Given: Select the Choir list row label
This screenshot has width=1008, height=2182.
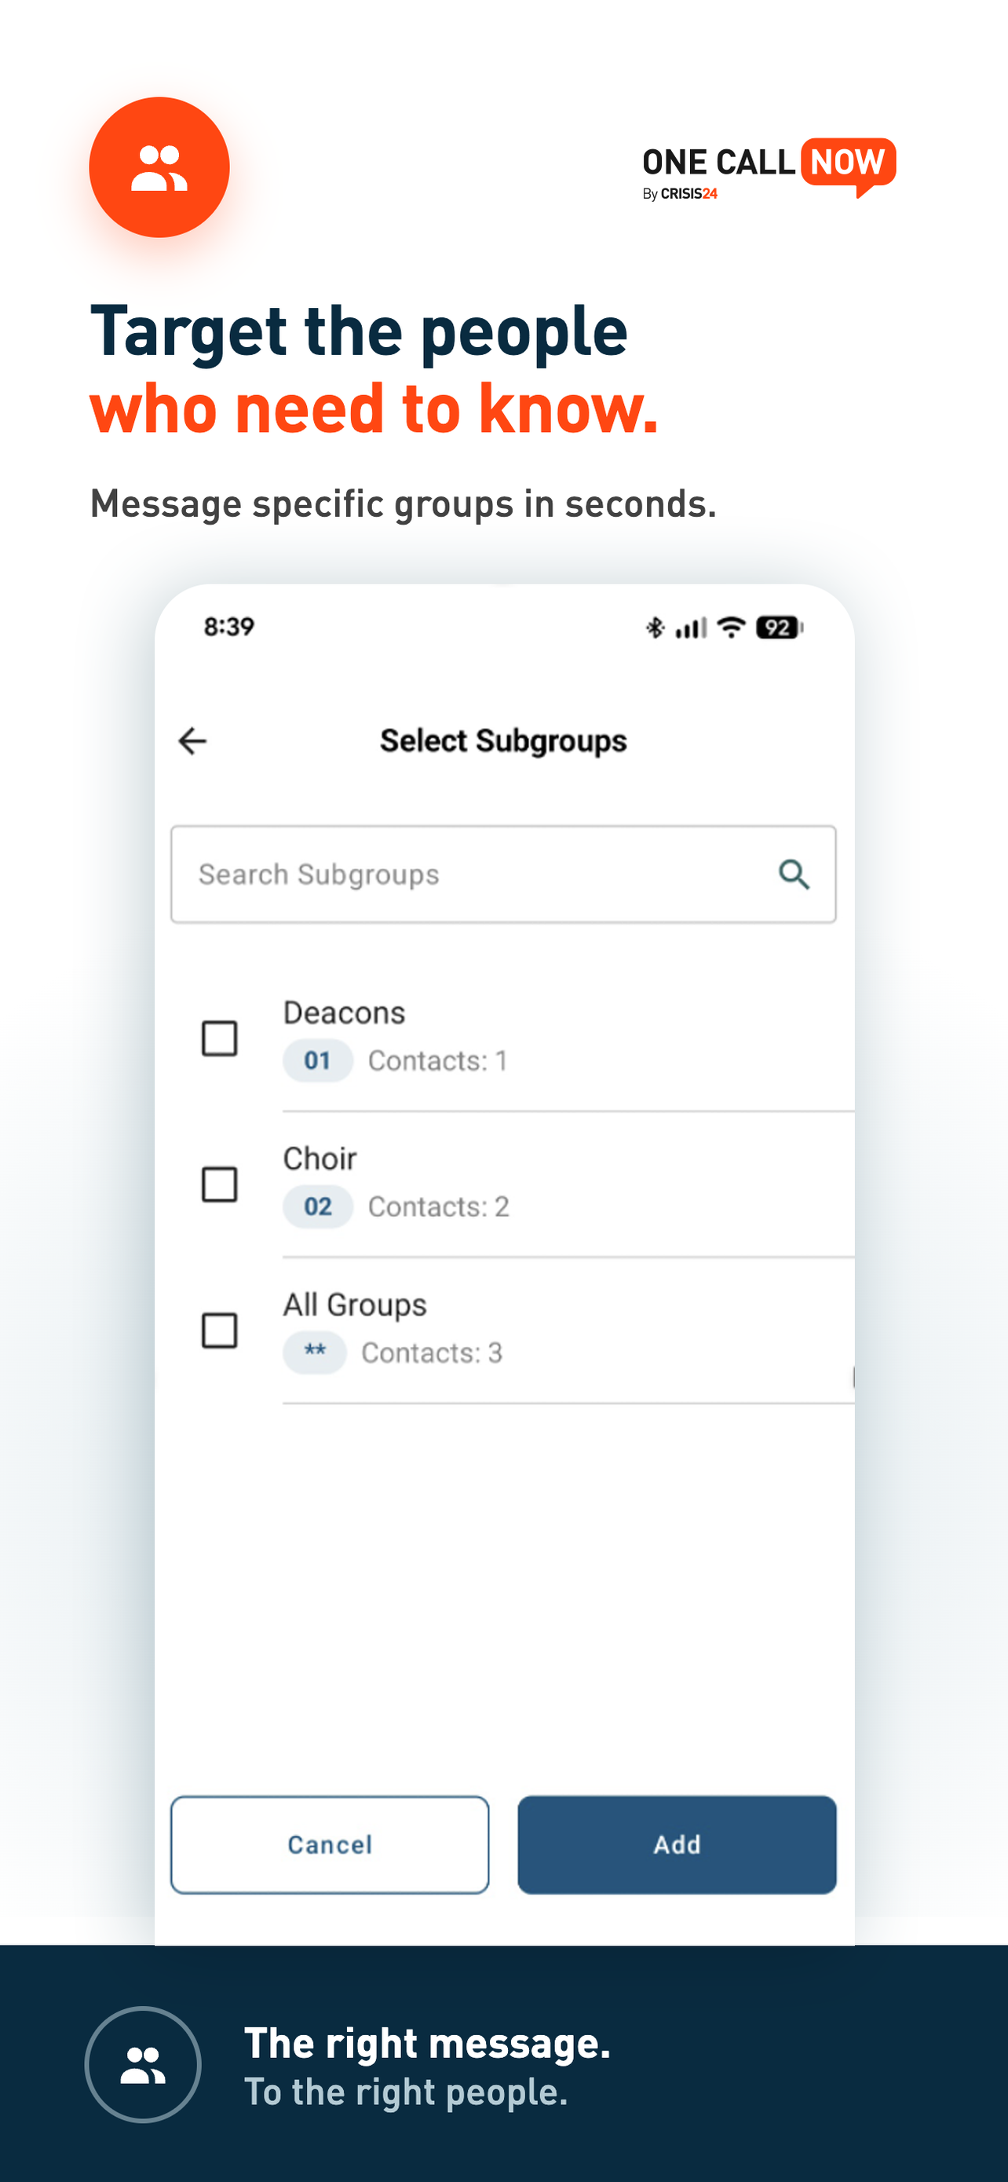Looking at the screenshot, I should [320, 1158].
